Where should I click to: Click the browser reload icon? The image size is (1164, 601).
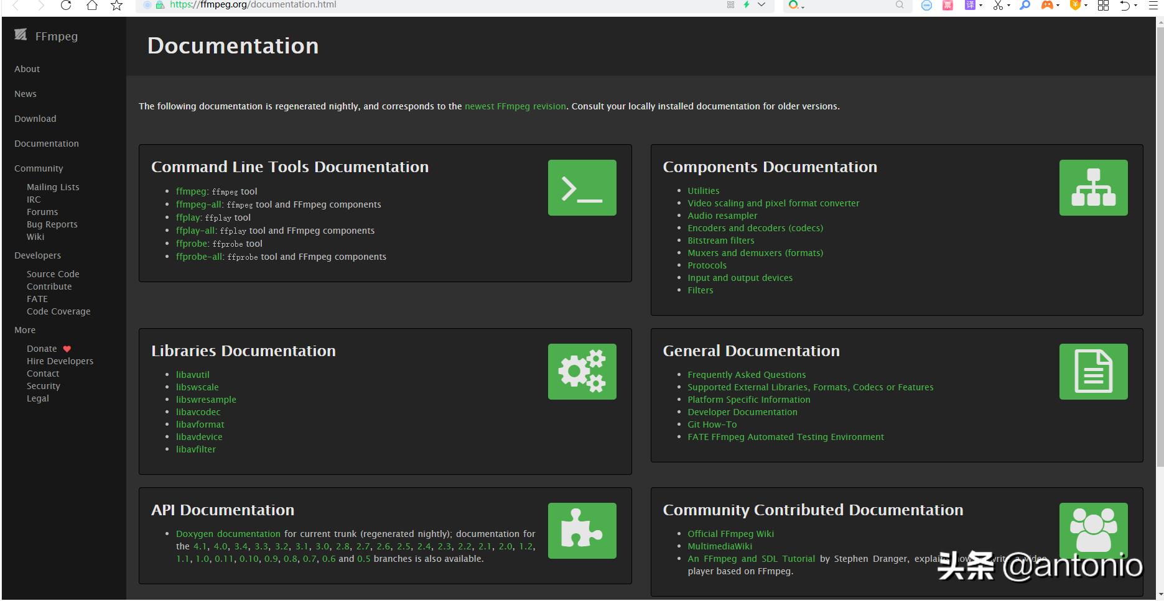66,6
